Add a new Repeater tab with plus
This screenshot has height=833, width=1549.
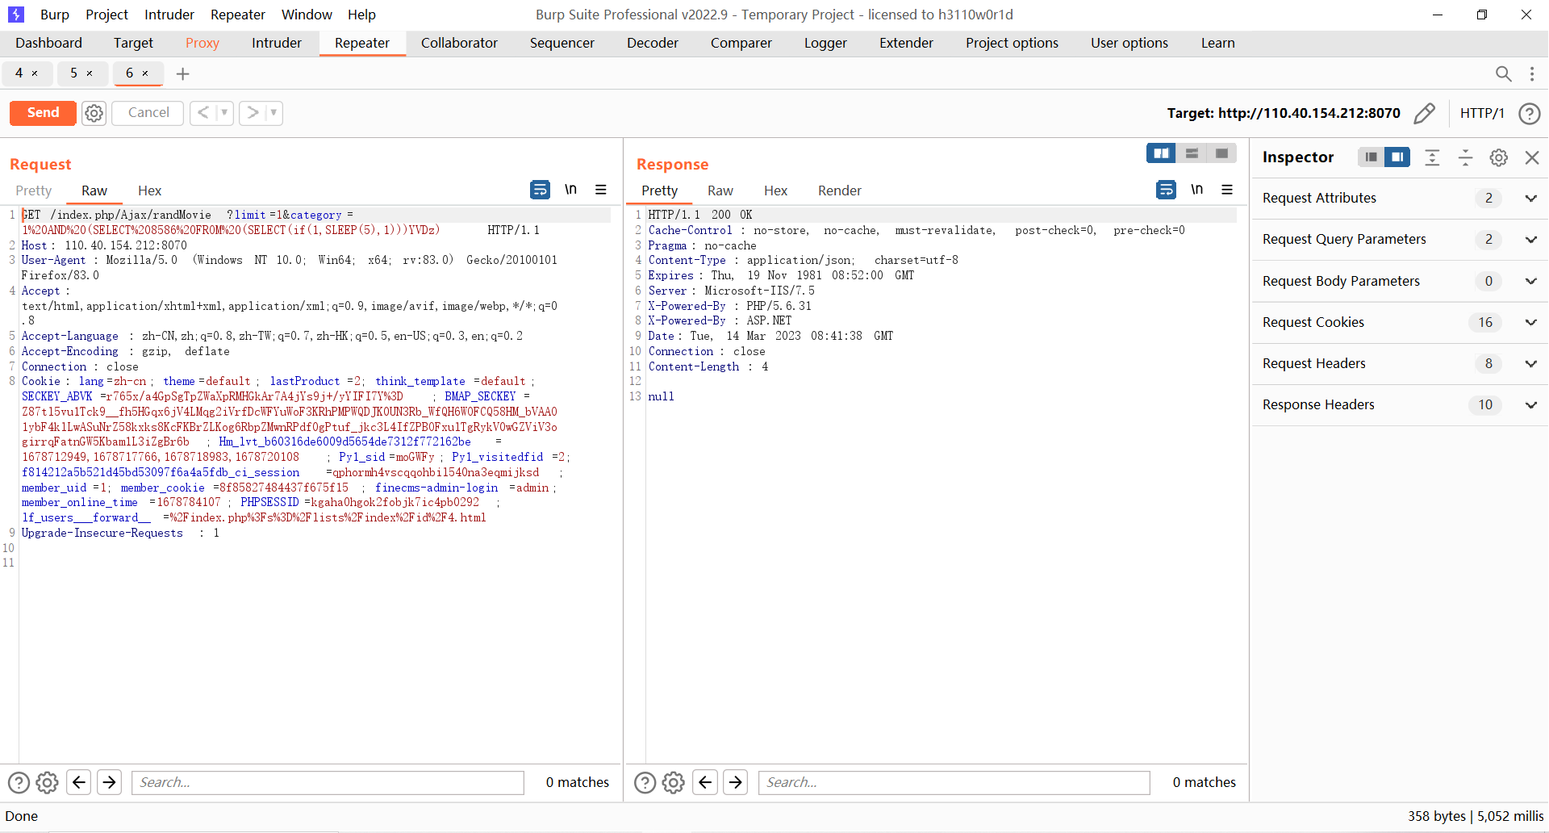183,74
